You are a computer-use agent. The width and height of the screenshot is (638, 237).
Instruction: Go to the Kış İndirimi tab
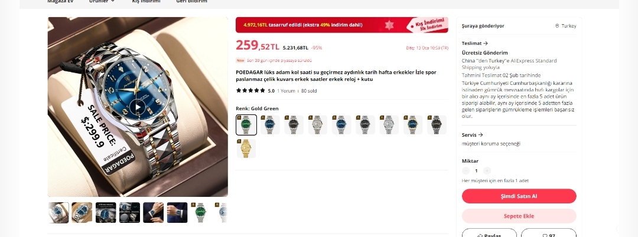click(146, 1)
